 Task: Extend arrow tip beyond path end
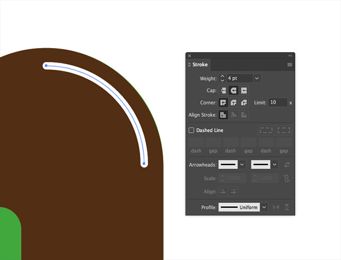[x=223, y=192]
